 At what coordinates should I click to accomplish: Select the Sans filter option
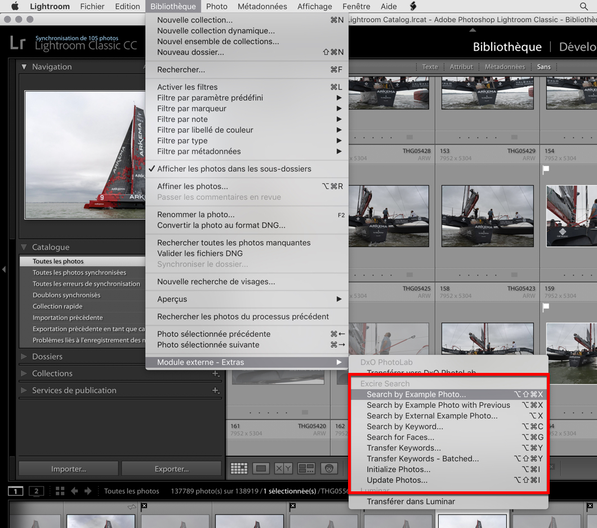(x=543, y=67)
